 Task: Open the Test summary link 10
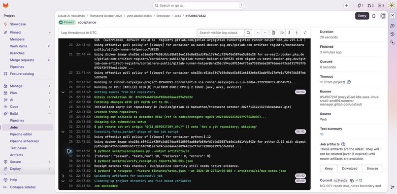(x=322, y=134)
